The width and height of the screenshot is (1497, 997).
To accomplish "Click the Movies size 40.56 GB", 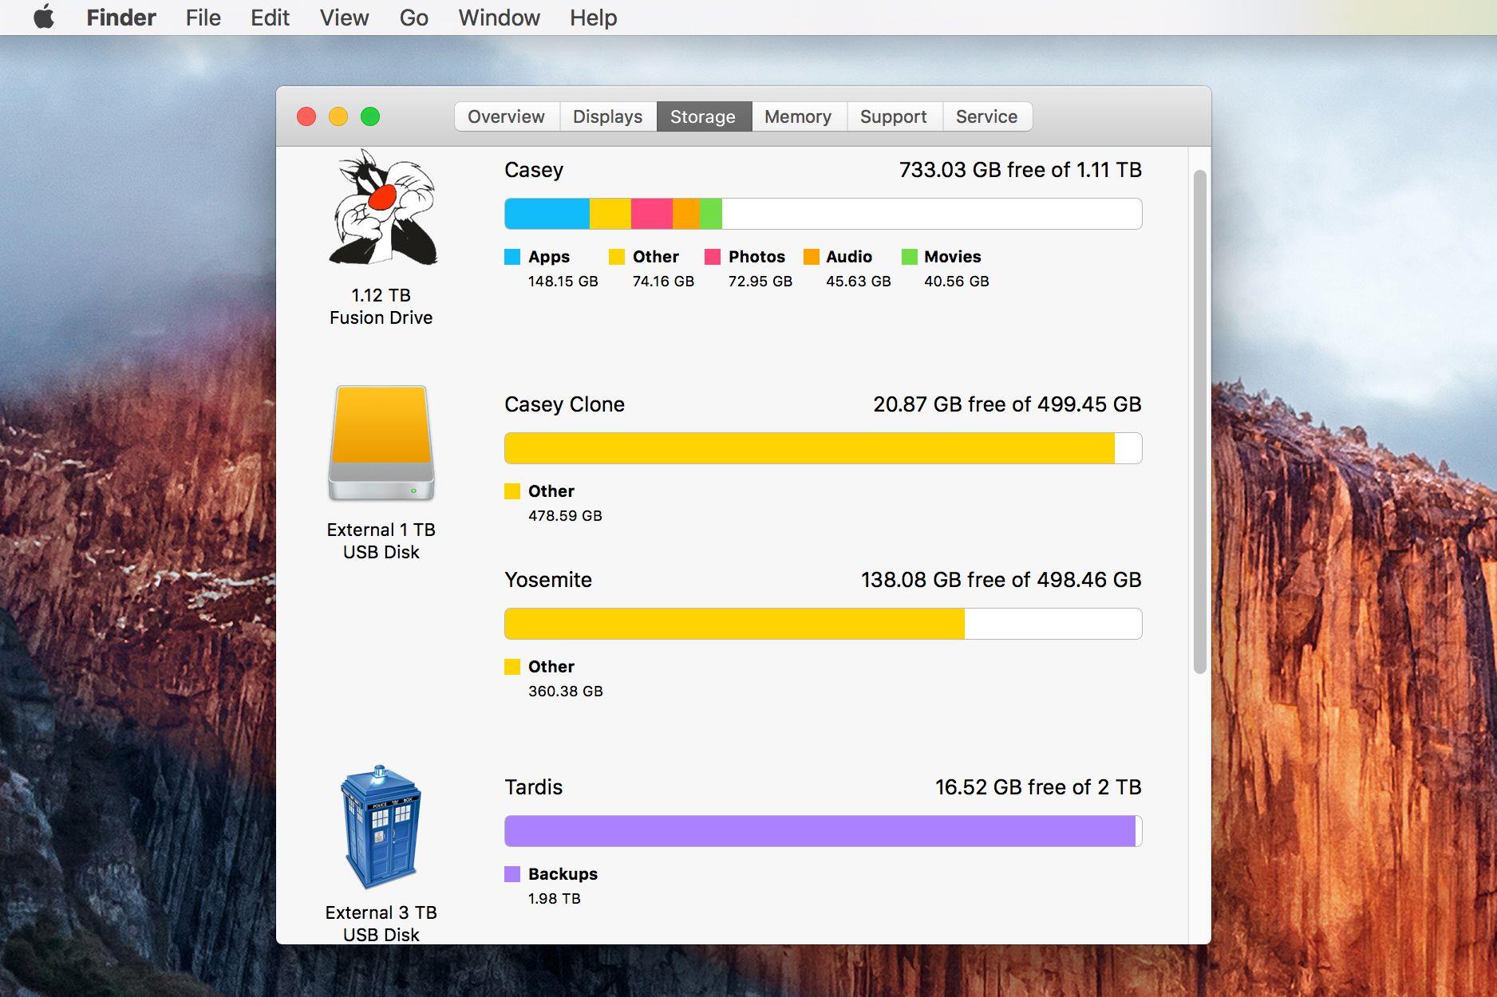I will pos(956,282).
